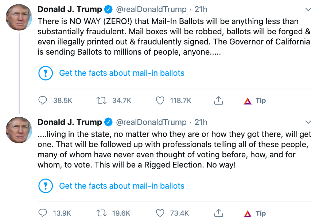
Task: Open the second tweet's chevron menu
Action: click(x=308, y=122)
